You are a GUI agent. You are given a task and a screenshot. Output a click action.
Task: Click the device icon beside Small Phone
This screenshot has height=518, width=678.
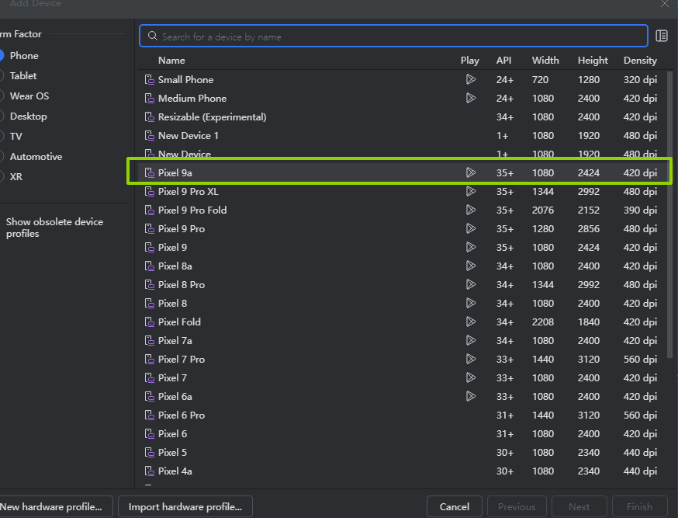[x=150, y=80]
